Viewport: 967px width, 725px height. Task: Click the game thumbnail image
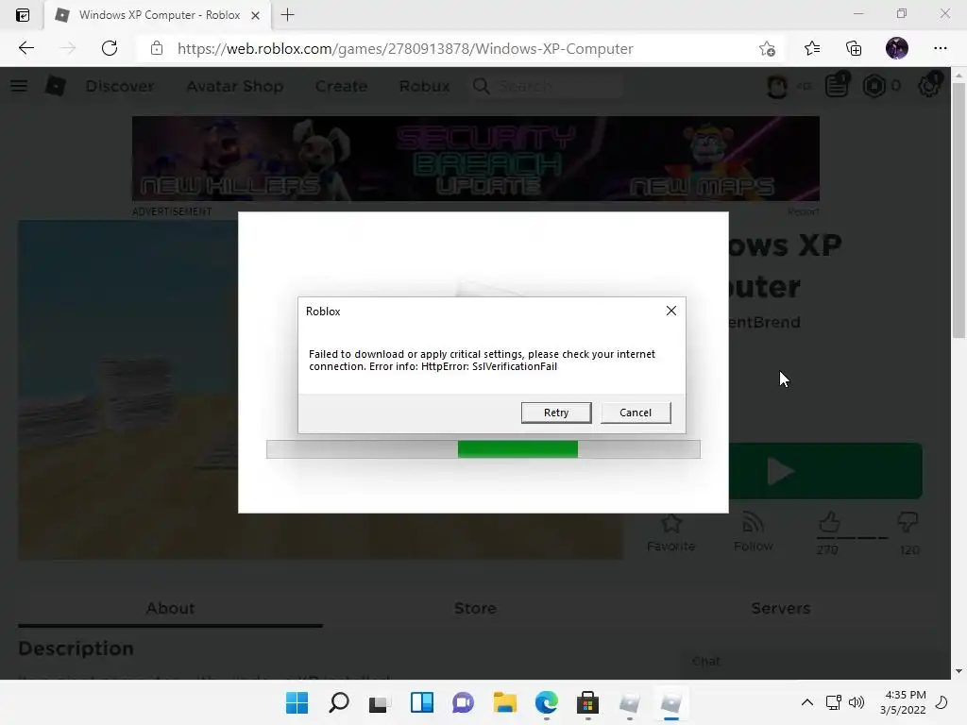click(128, 390)
